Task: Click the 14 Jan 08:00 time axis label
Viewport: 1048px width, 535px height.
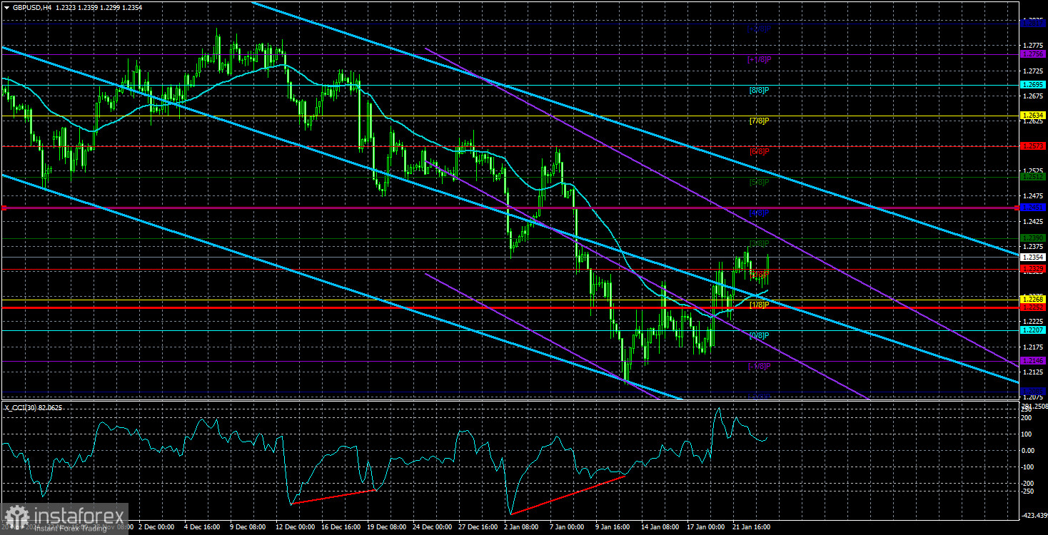Action: [661, 527]
